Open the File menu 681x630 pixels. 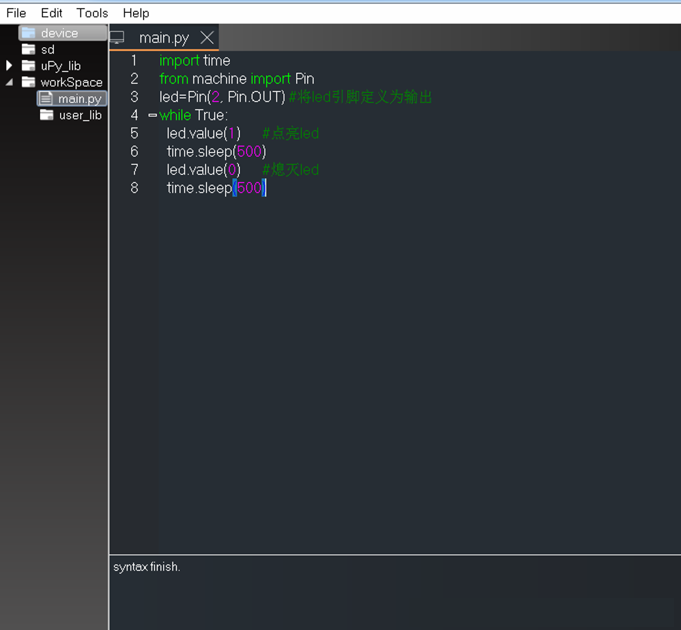pos(16,13)
